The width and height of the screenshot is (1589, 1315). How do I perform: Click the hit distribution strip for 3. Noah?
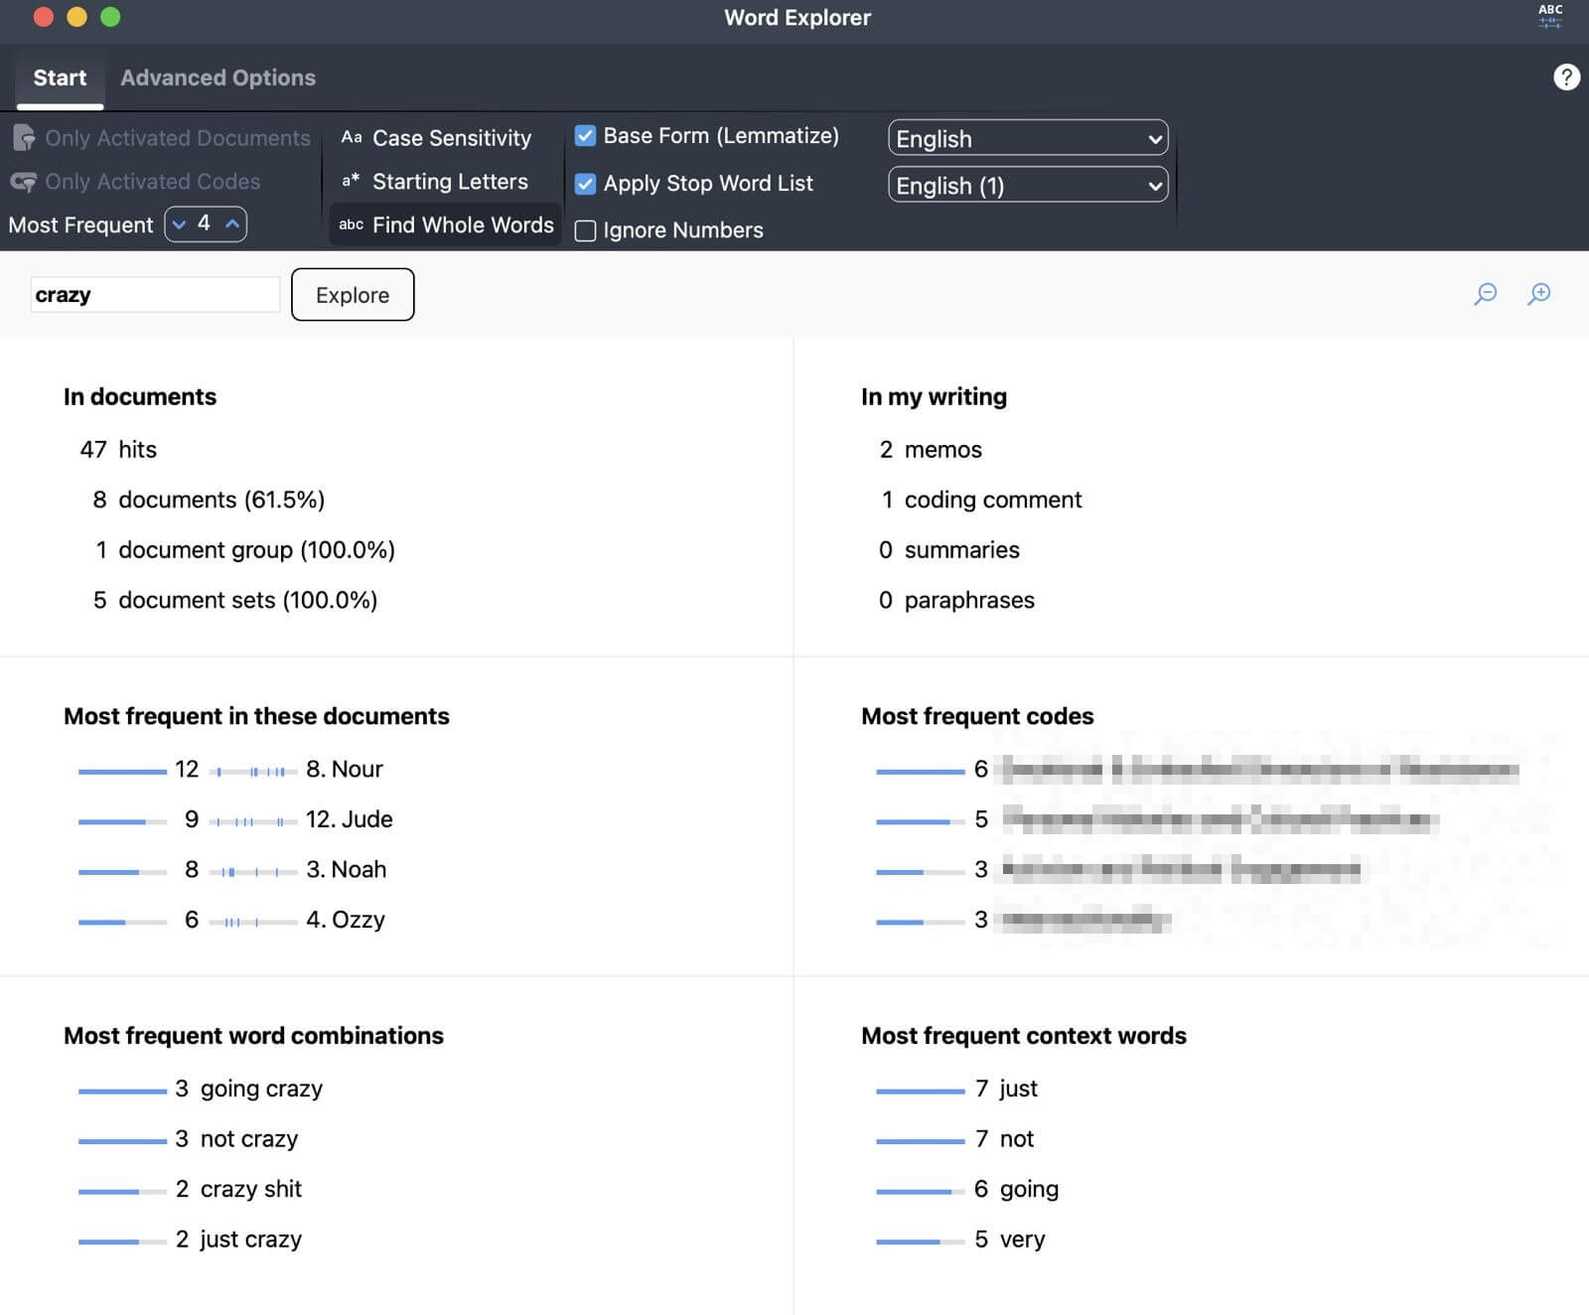[253, 872]
